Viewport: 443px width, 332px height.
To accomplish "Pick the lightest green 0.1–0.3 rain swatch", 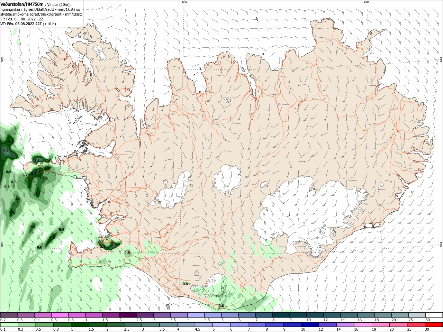I will [x=9, y=325].
